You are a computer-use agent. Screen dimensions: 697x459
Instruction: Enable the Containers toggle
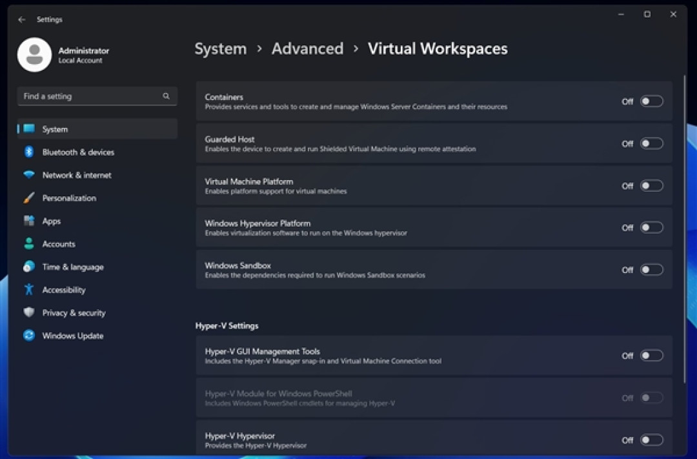coord(652,101)
